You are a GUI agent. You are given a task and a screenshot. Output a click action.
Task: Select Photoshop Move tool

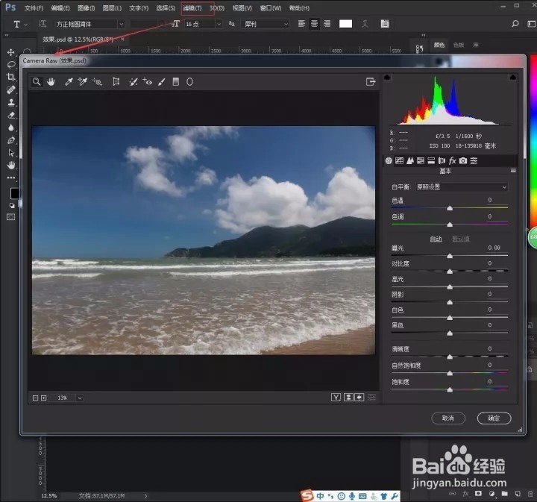point(11,52)
